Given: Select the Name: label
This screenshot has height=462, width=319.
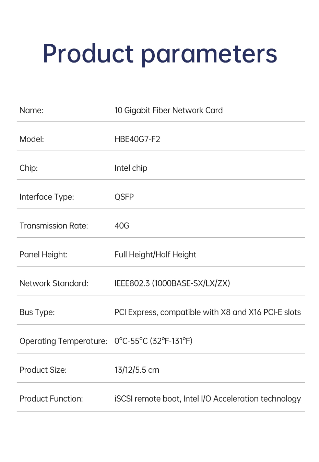Looking at the screenshot, I should [x=31, y=110].
